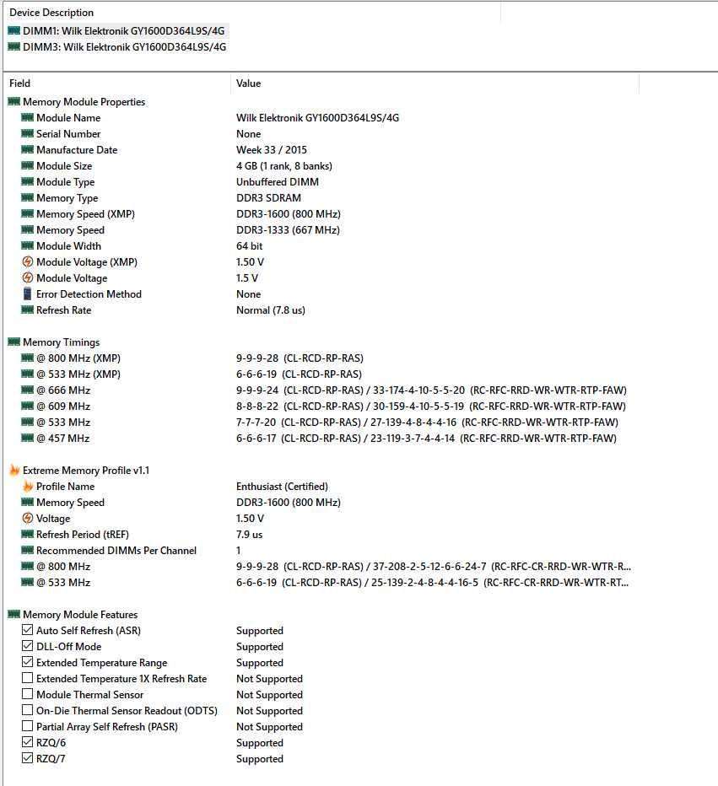
Task: Click the Manufacture Date row icon
Action: click(x=28, y=150)
